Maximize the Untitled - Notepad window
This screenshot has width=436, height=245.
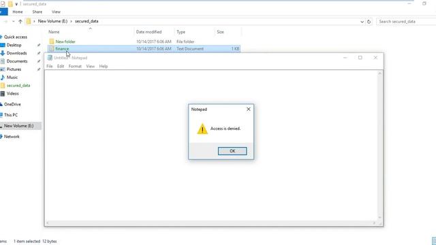(360, 57)
